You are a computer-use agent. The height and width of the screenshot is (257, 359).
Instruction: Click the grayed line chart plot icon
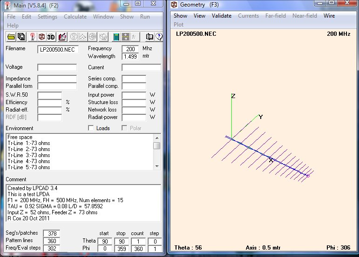coord(83,37)
